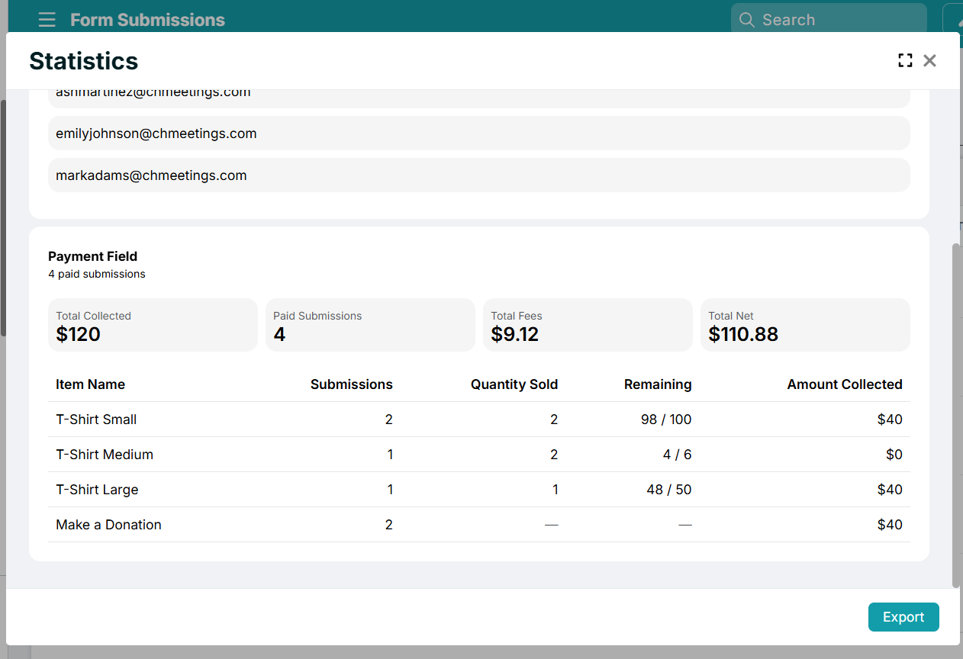
Task: Select the T-Shirt Small item name
Action: click(x=96, y=420)
